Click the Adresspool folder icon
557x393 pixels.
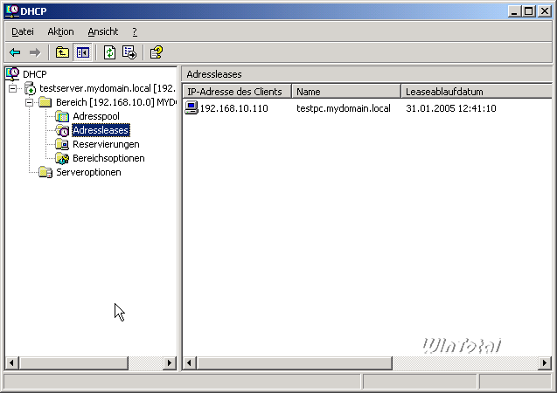pos(62,116)
